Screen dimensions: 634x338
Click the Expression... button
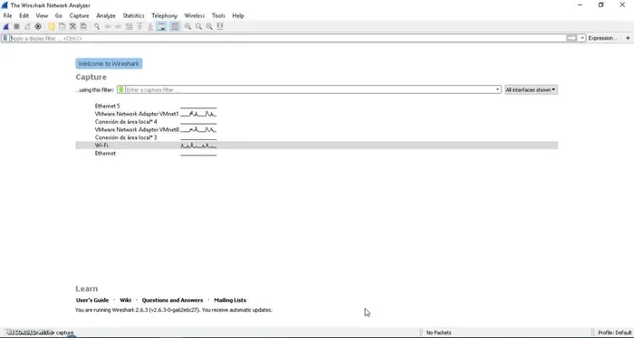[602, 38]
